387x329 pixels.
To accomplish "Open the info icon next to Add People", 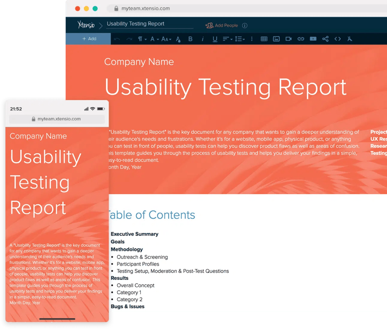I will point(245,25).
